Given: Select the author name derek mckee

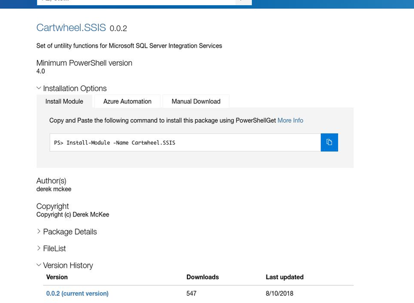Looking at the screenshot, I should click(54, 189).
